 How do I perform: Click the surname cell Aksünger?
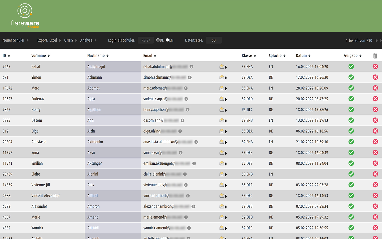pyautogui.click(x=113, y=163)
